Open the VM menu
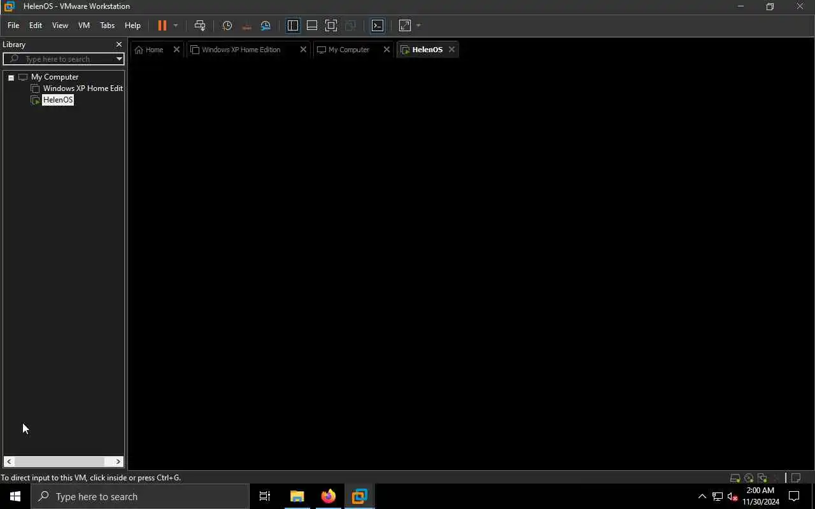The height and width of the screenshot is (509, 815). click(84, 25)
